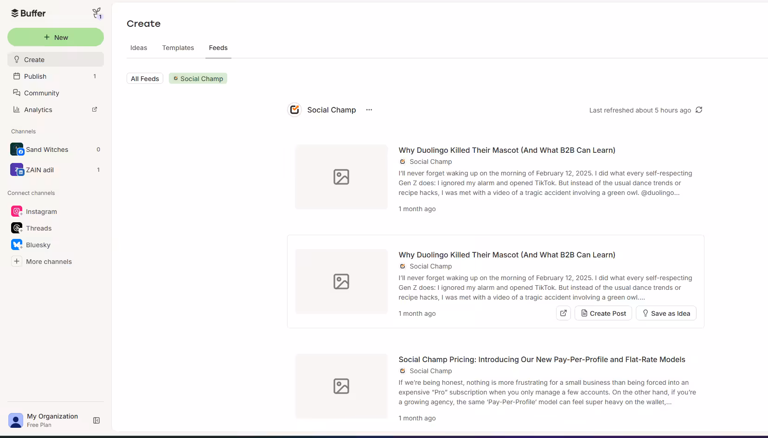Open second Duolingo mascot article title

[x=507, y=255]
